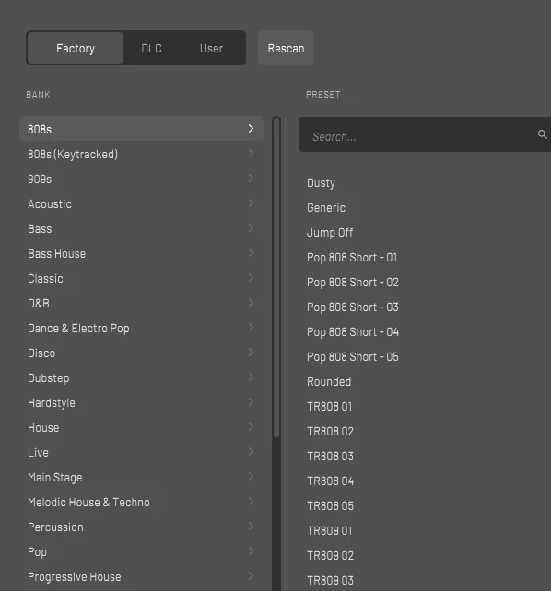Expand the Dance & Electro Pop chevron
551x591 pixels.
252,328
